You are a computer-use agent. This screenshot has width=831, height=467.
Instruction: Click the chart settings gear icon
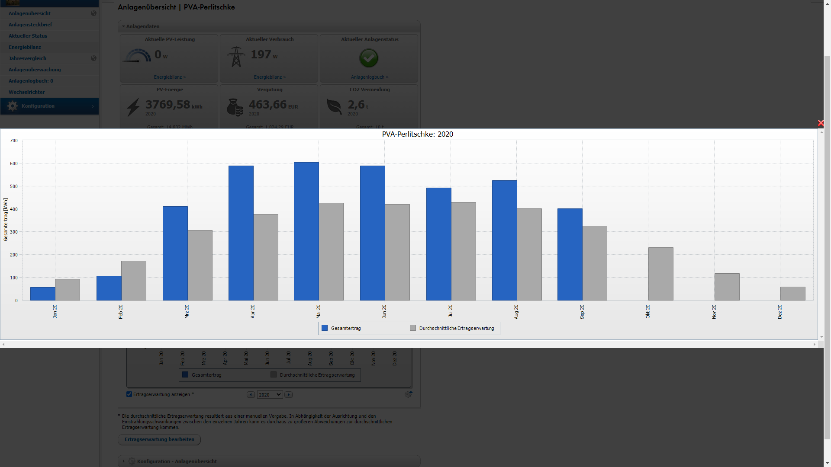[408, 394]
